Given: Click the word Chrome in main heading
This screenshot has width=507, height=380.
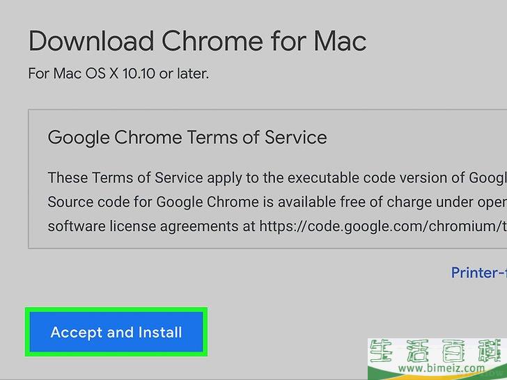Looking at the screenshot, I should [x=212, y=41].
